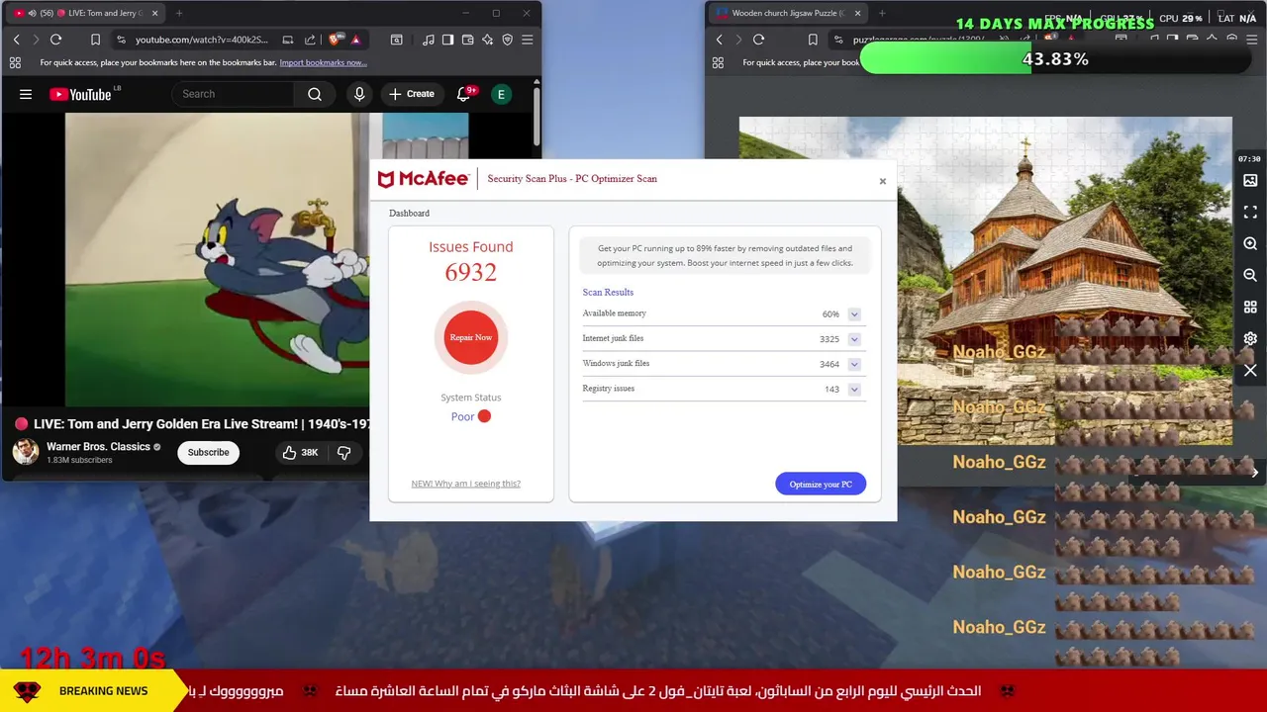Show puzzle preview image icon
Viewport: 1267px width, 712px height.
point(1250,181)
